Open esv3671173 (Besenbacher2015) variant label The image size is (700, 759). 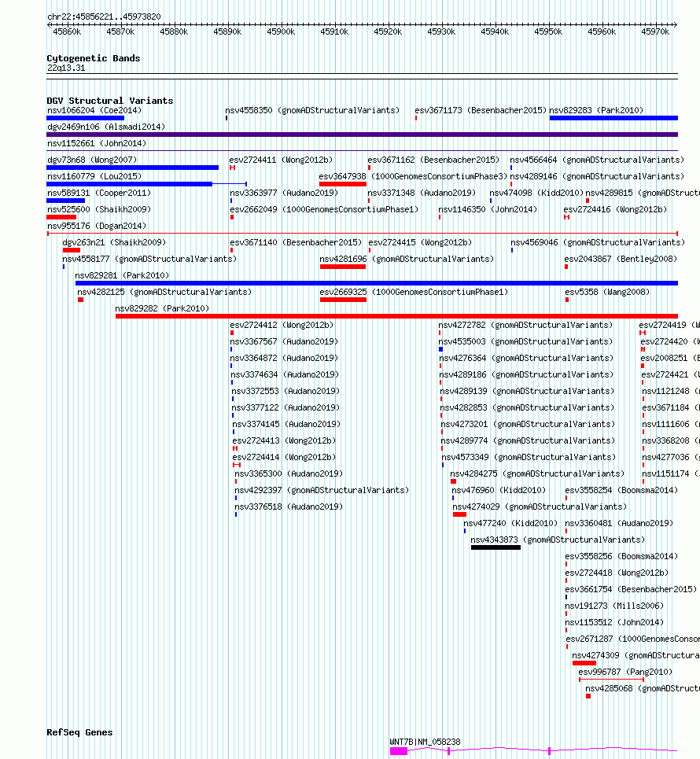(481, 110)
